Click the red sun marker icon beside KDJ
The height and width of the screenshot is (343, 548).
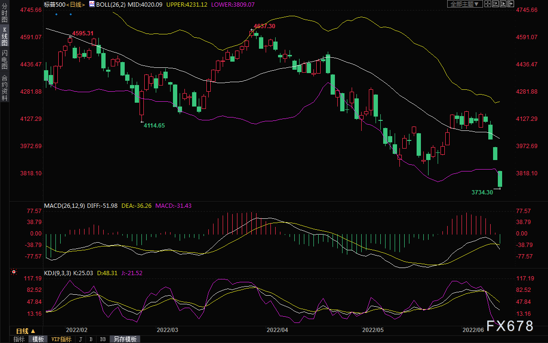[14, 272]
